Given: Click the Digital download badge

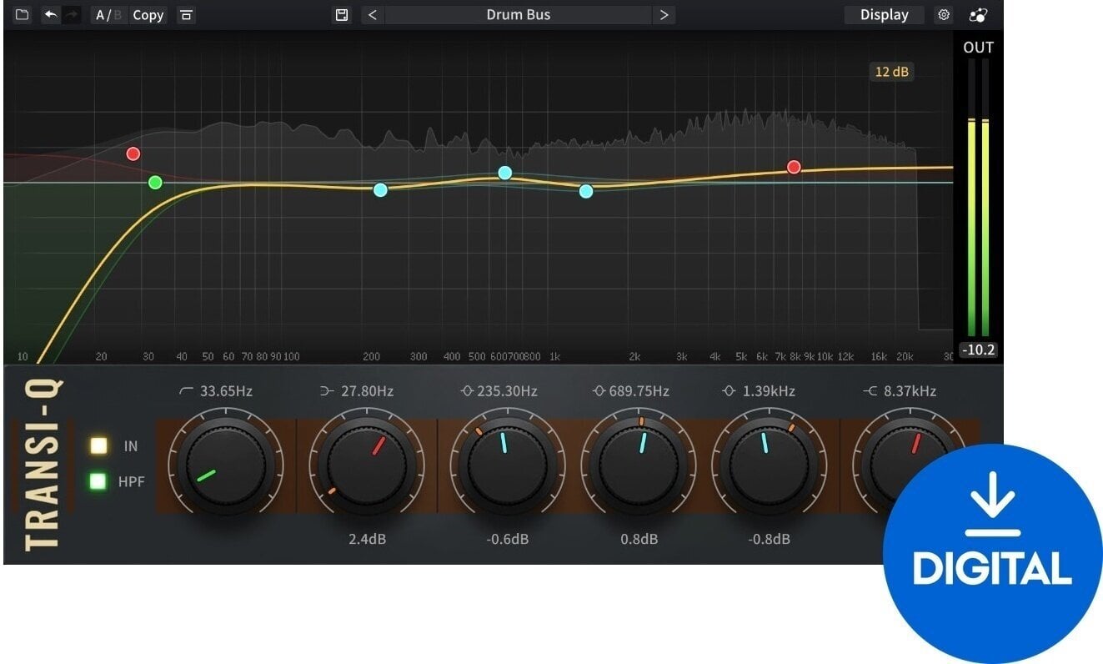Looking at the screenshot, I should (x=992, y=554).
